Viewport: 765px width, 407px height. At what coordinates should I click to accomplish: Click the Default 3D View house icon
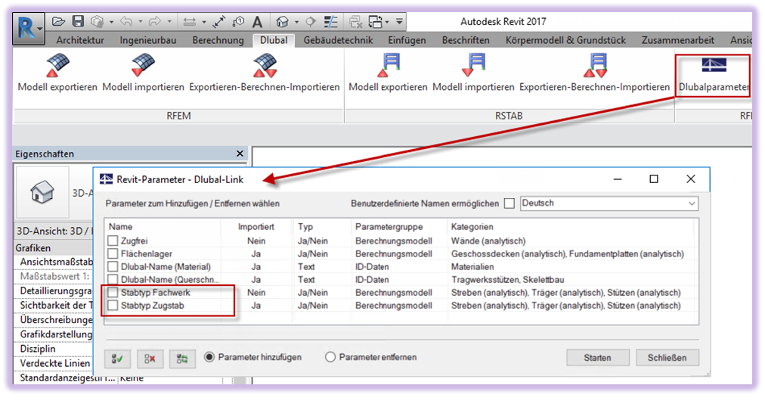pos(282,21)
